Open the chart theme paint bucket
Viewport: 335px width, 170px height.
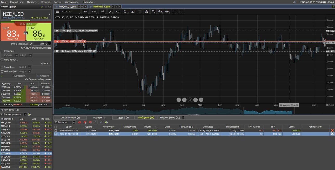click(160, 12)
